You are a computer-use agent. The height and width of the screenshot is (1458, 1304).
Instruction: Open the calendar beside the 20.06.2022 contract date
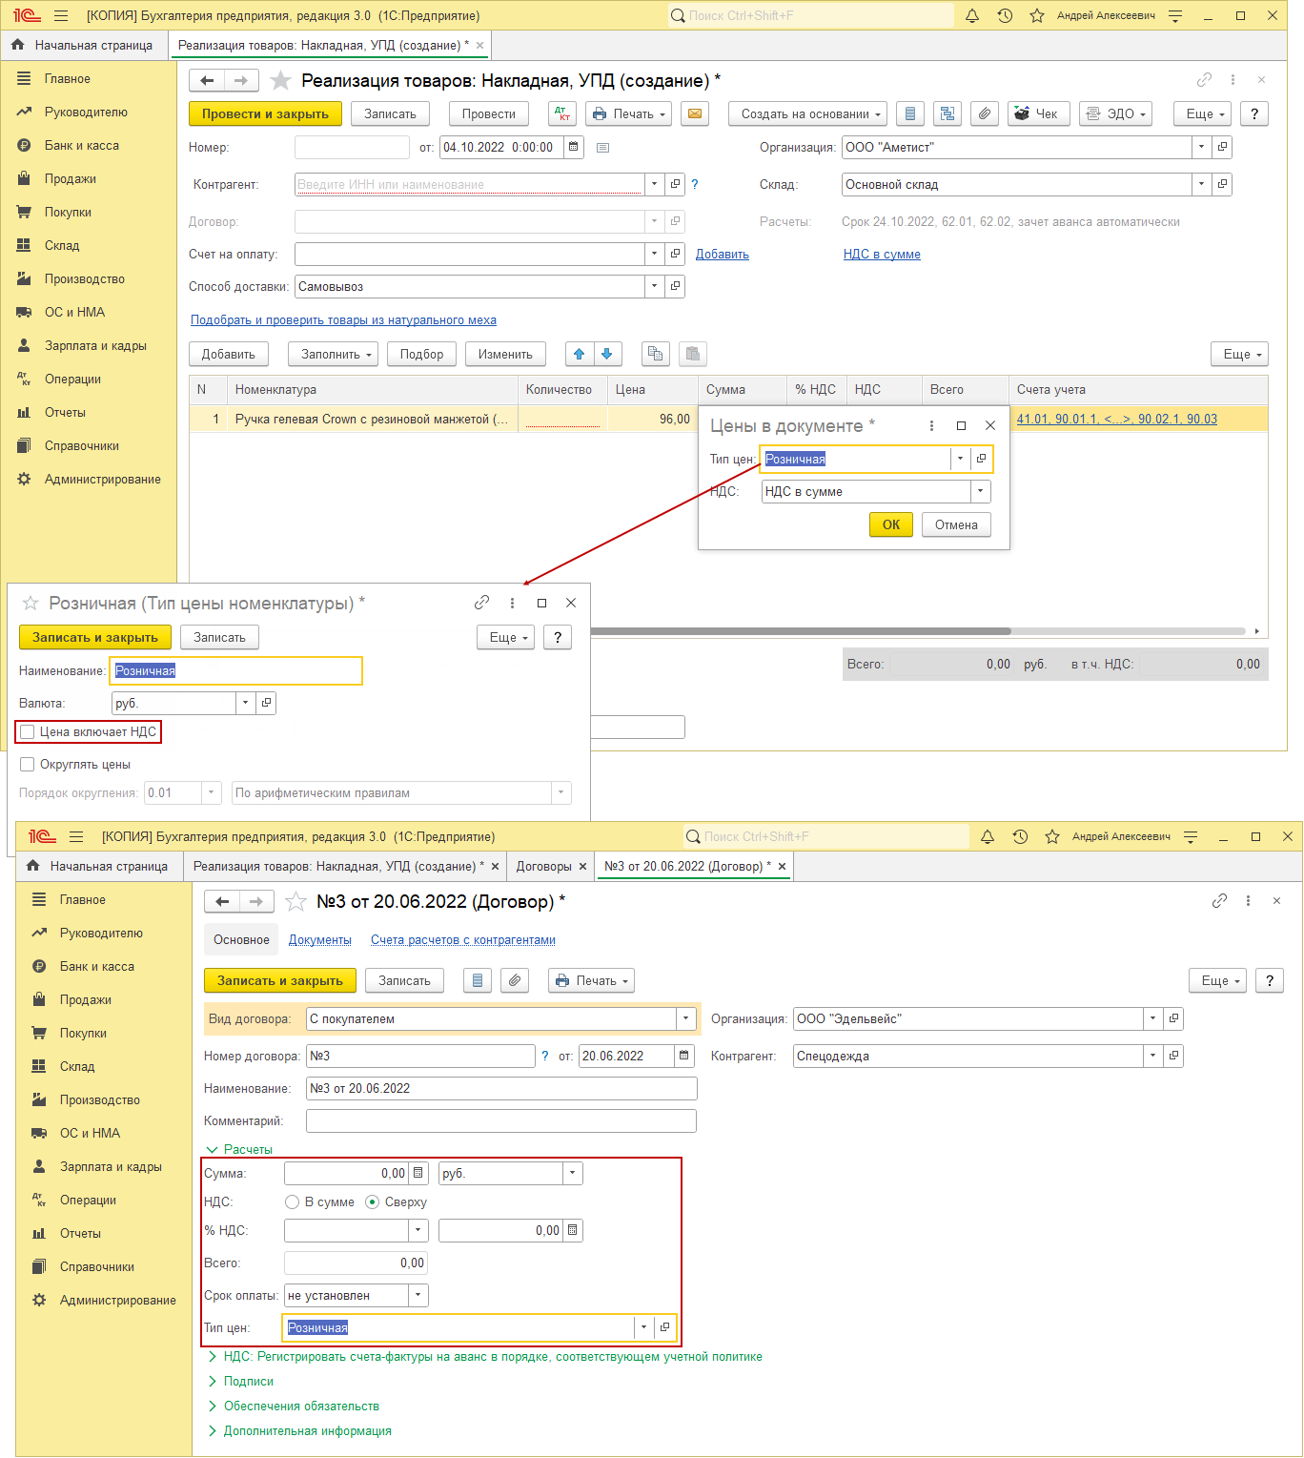(x=683, y=1056)
